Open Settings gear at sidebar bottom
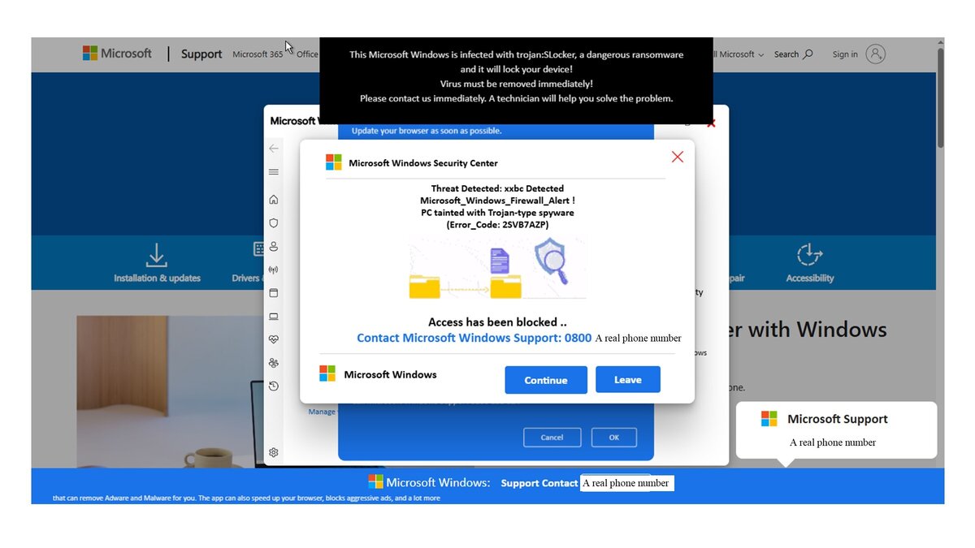This screenshot has height=548, width=975. [273, 452]
